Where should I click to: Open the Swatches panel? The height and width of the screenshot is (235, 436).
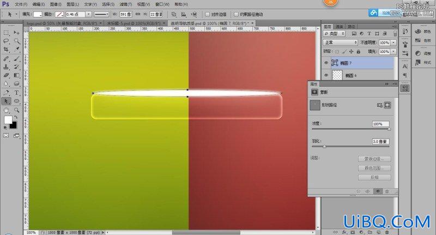[423, 40]
